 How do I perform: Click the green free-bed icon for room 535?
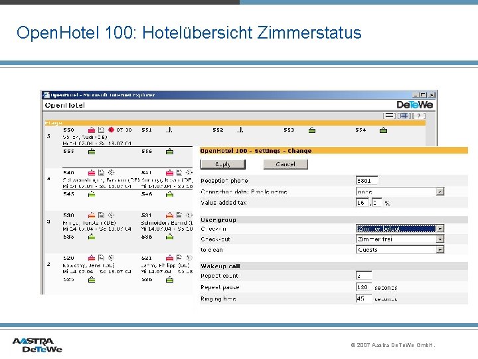point(92,237)
